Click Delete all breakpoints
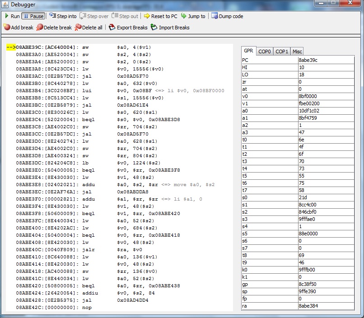Image resolution: width=364 pixels, height=318 pixels. 89,28
